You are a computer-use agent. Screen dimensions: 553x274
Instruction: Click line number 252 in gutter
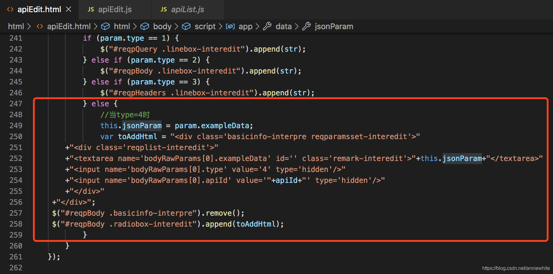click(16, 158)
